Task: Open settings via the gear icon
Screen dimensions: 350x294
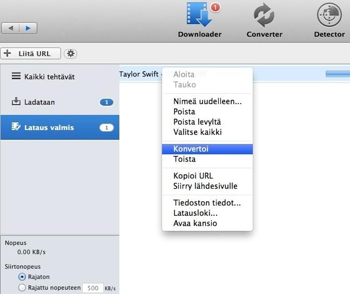Action: [x=71, y=53]
